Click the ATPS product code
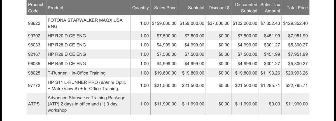 (34, 104)
